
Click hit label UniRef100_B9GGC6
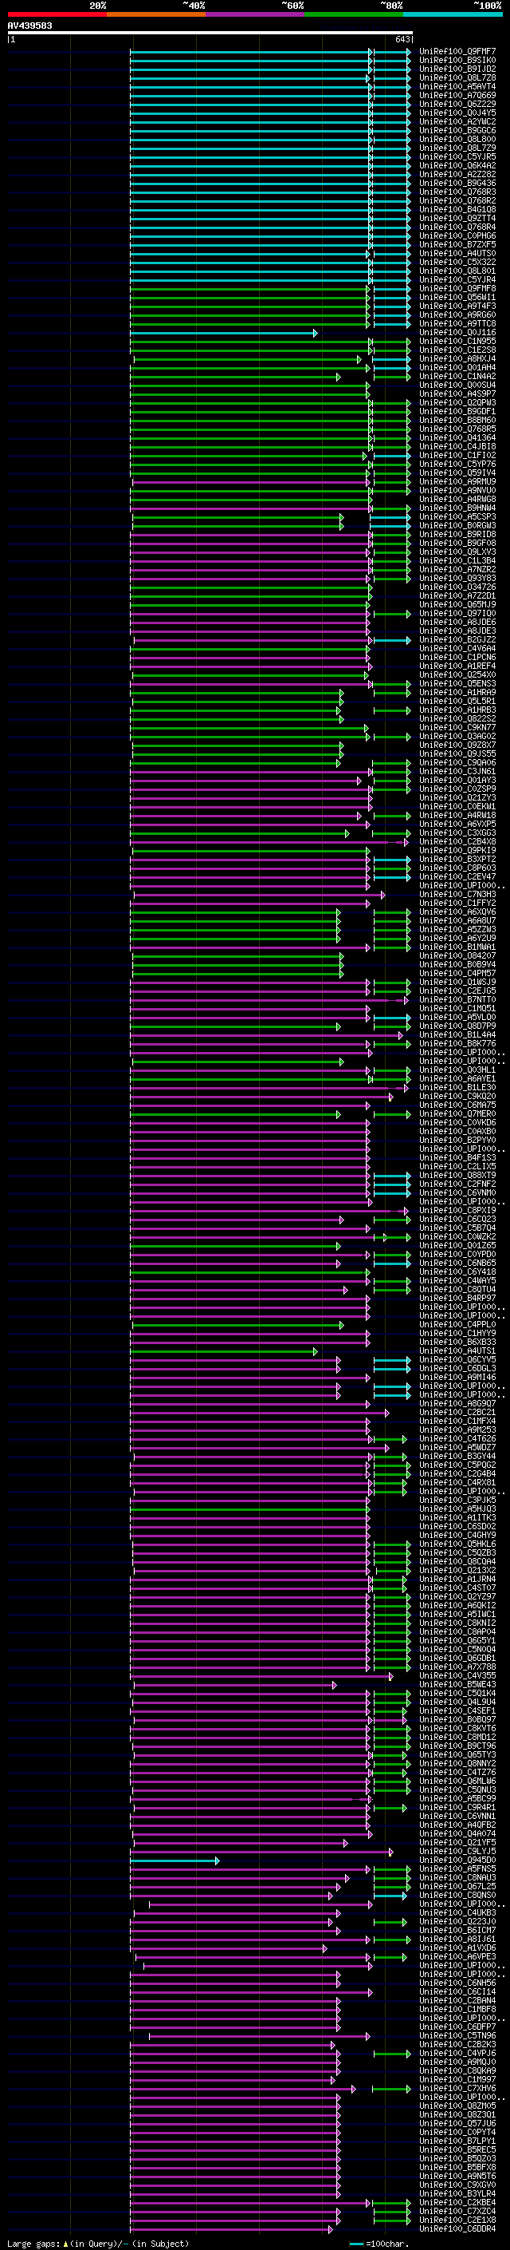click(457, 130)
